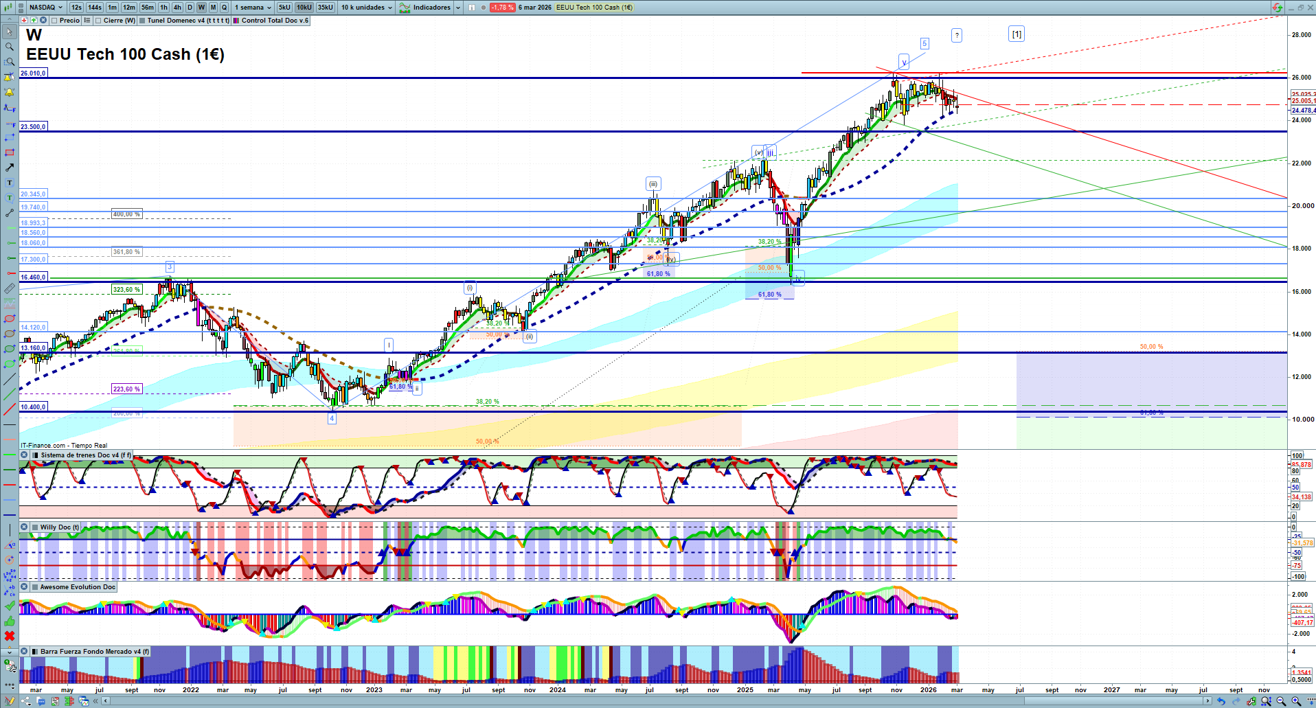Switch to the 12s timeframe

(x=76, y=8)
